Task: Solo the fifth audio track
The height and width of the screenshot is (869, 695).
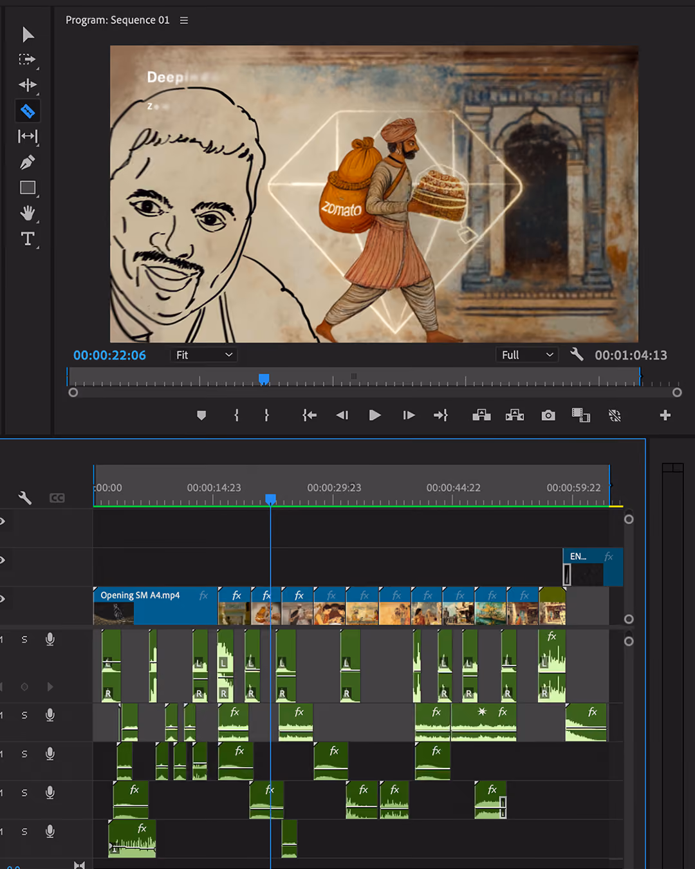Action: [x=24, y=832]
